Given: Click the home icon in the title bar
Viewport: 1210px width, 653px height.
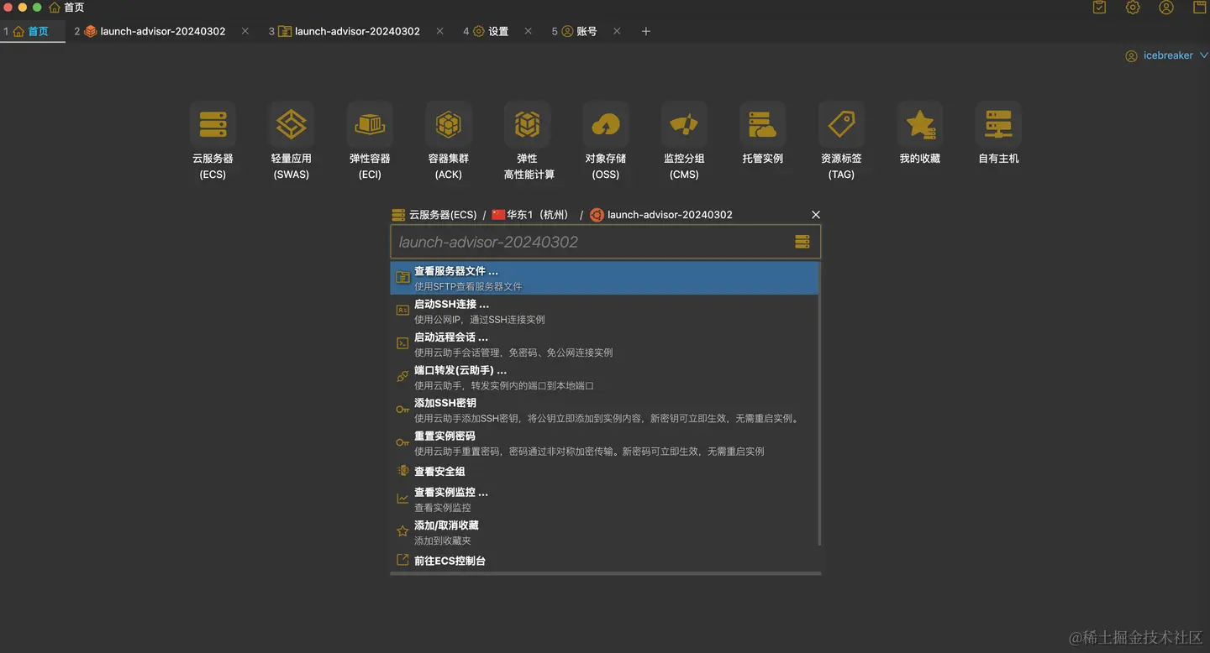Looking at the screenshot, I should [55, 8].
